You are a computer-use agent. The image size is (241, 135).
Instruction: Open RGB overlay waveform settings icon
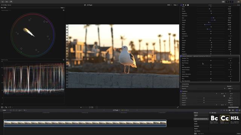click(64, 60)
